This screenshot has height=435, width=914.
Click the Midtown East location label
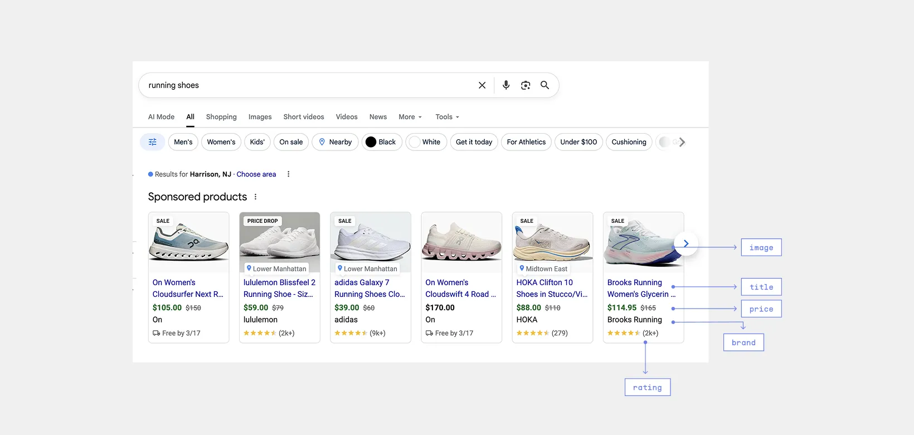pos(543,268)
